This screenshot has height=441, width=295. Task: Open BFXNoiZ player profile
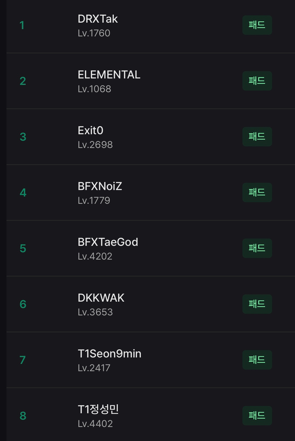pos(100,187)
